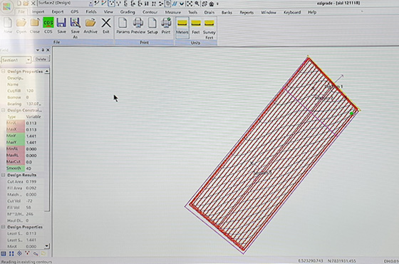Open the Measure ribbon tab

pos(172,12)
